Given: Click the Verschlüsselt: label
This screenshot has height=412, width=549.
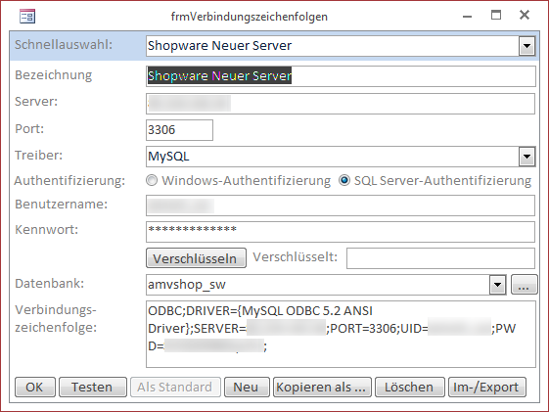Looking at the screenshot, I should 296,257.
